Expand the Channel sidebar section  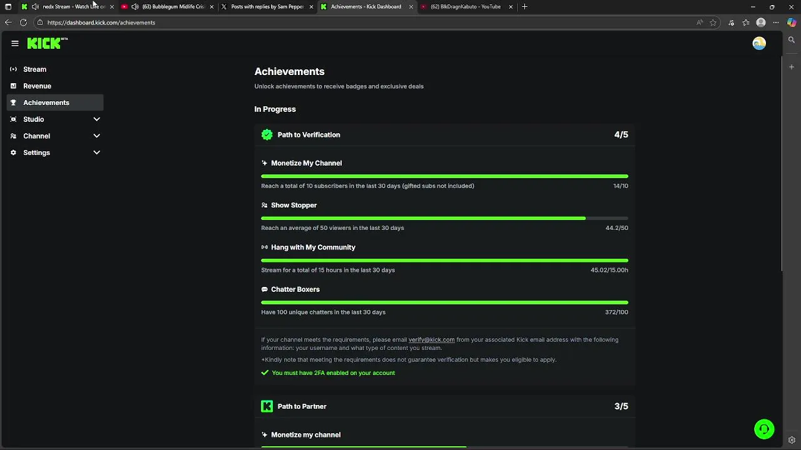[x=96, y=136]
